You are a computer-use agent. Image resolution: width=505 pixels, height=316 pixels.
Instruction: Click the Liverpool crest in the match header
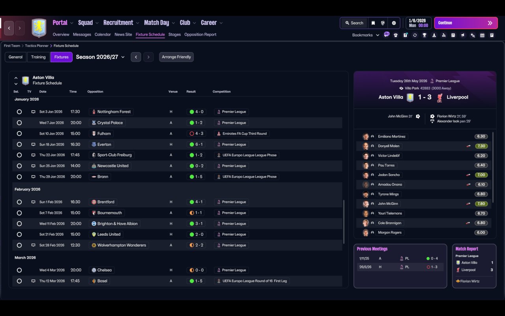click(x=440, y=98)
